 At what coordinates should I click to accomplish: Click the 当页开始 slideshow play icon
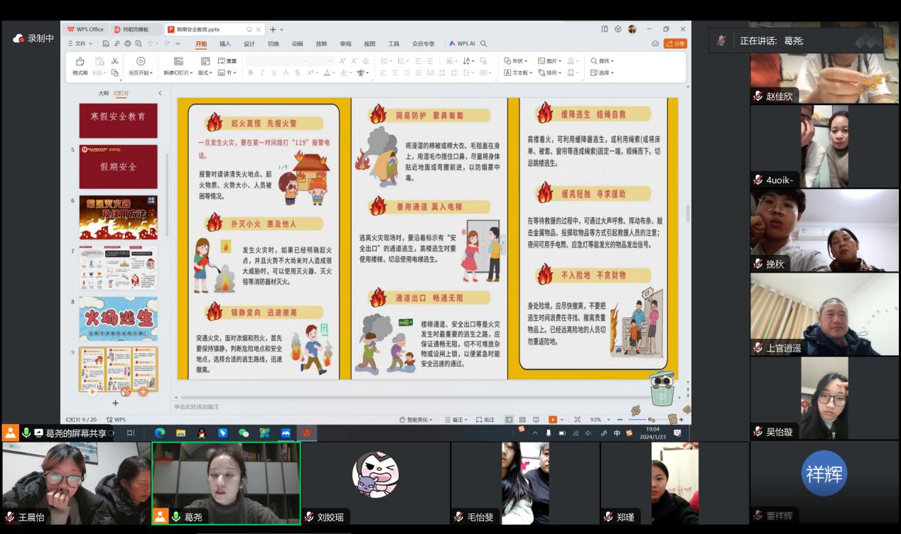[x=140, y=62]
